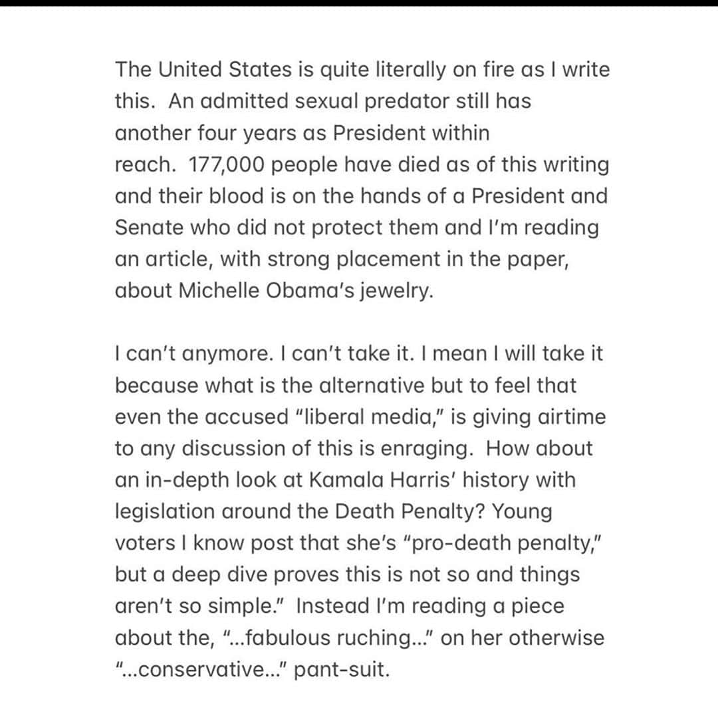Click the words "The United States"
718x718 pixels.
(x=203, y=70)
